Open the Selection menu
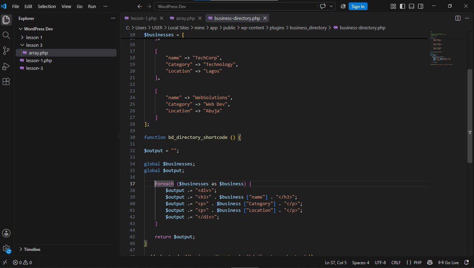This screenshot has height=268, width=474. tap(47, 6)
